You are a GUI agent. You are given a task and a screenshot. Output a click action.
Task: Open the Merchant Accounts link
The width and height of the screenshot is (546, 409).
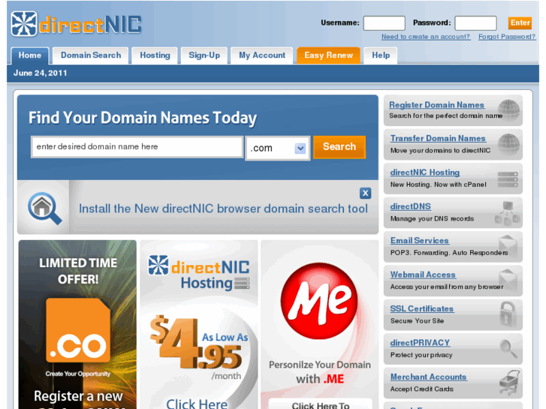point(428,377)
